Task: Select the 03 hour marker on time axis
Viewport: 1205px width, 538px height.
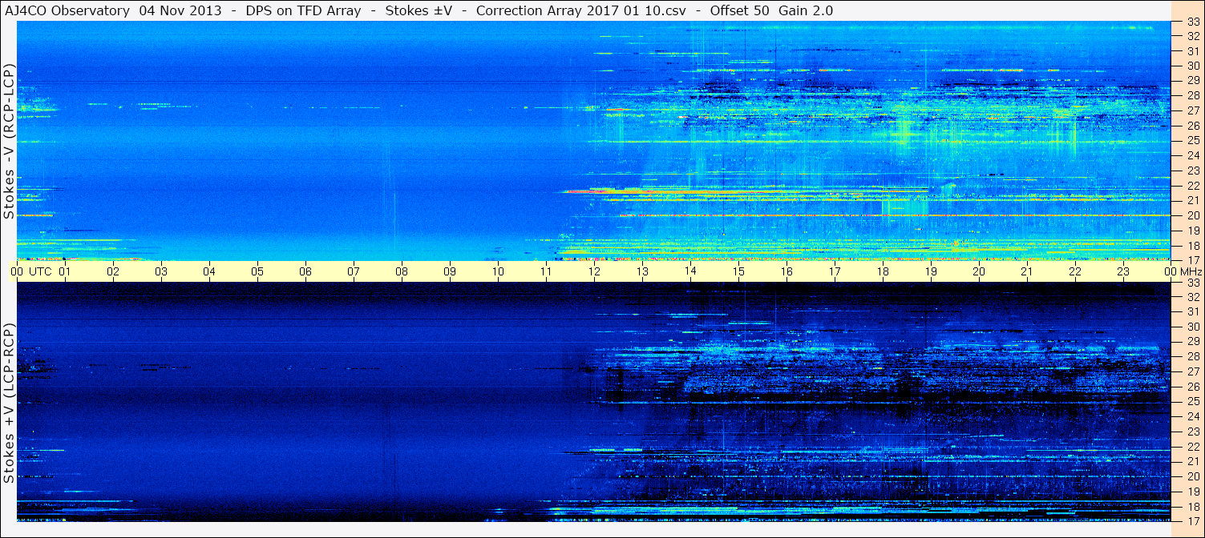Action: tap(161, 271)
